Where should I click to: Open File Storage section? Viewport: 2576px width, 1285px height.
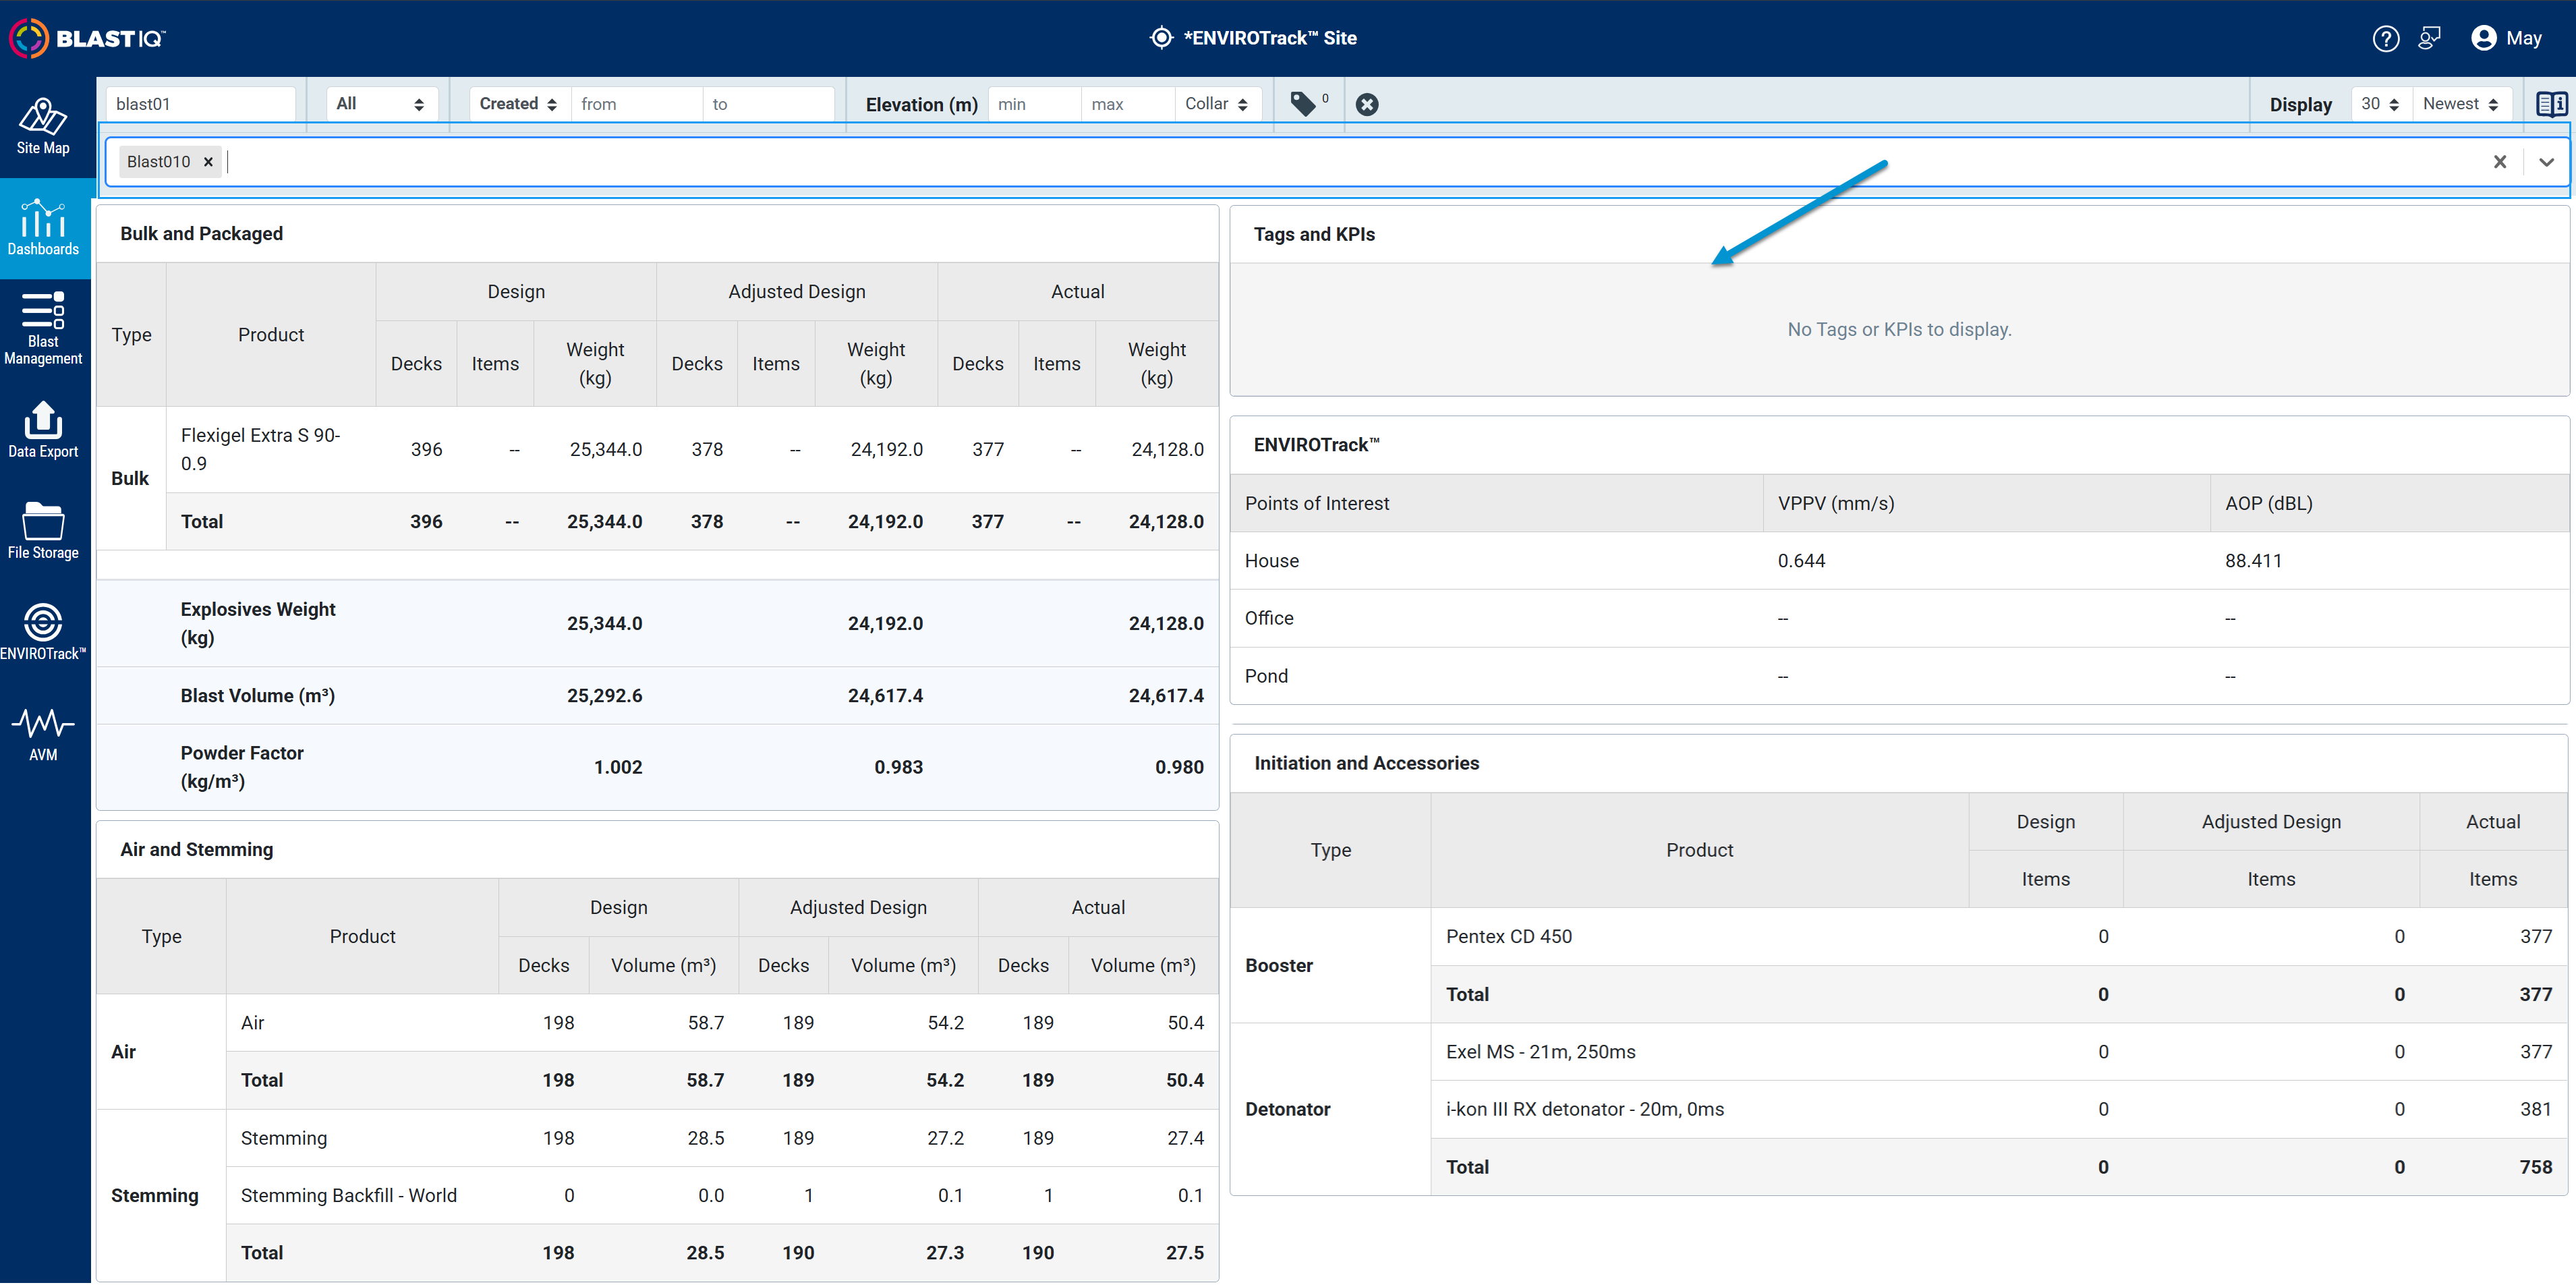43,531
